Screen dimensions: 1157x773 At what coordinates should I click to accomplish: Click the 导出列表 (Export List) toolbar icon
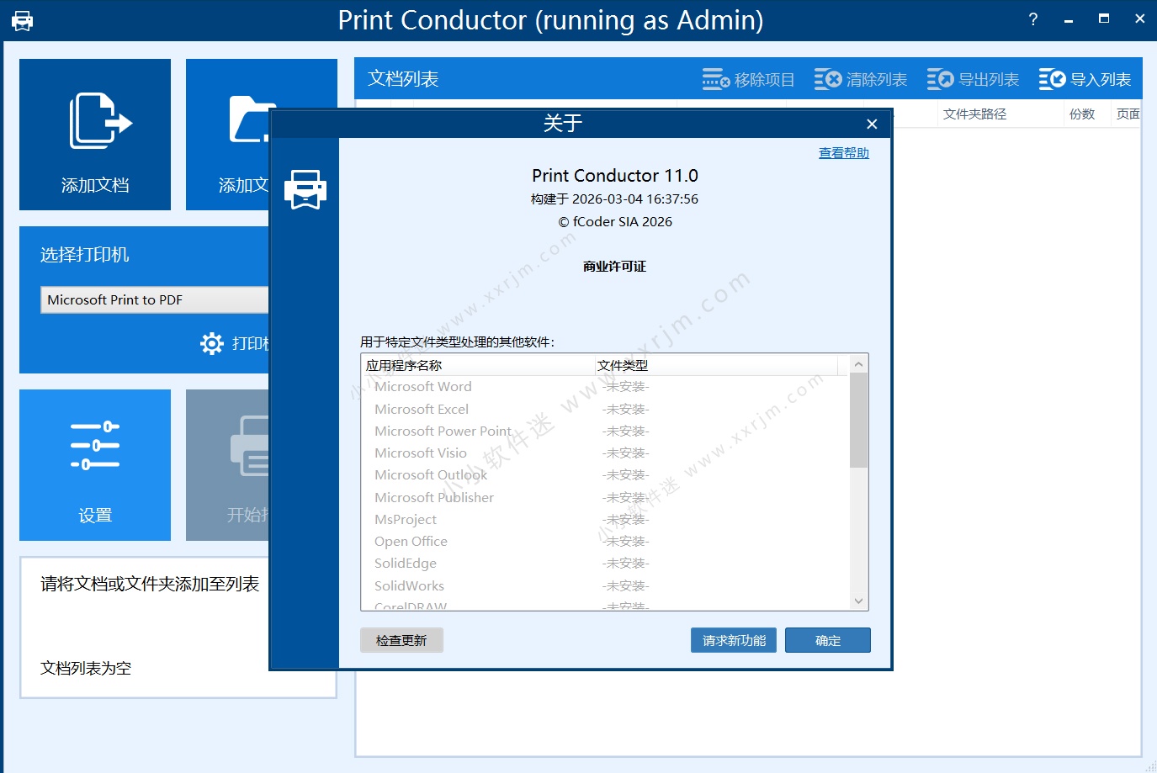click(938, 78)
